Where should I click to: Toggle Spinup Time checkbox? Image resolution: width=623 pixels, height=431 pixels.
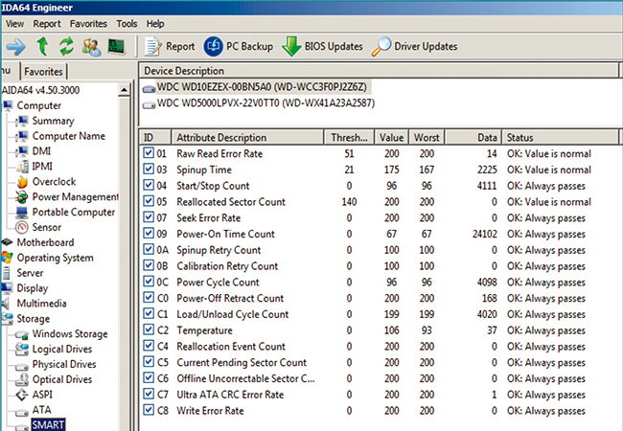(149, 170)
